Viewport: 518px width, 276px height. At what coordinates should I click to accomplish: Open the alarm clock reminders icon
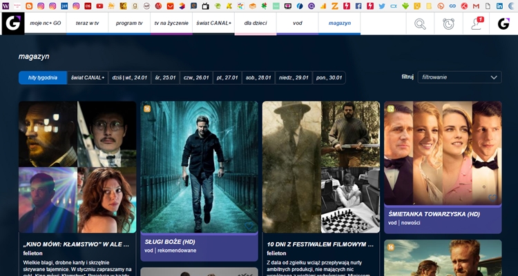pos(448,23)
